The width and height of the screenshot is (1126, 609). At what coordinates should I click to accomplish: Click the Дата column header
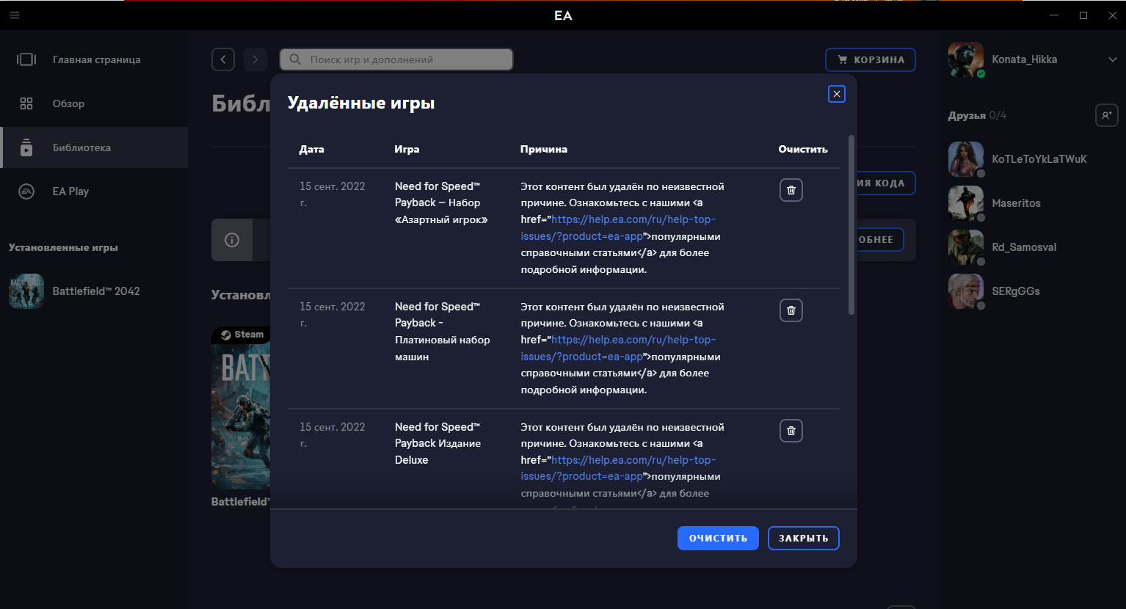point(312,149)
